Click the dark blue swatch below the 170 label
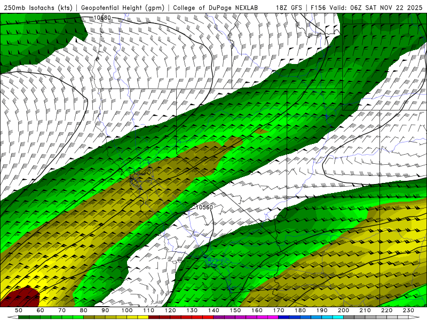Image resolution: width=427 pixels, height=320 pixels. (x=284, y=317)
